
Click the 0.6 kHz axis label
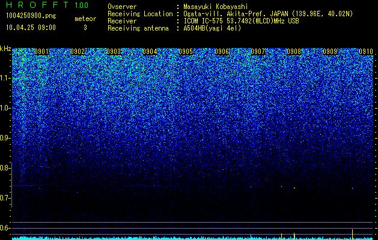[5, 228]
